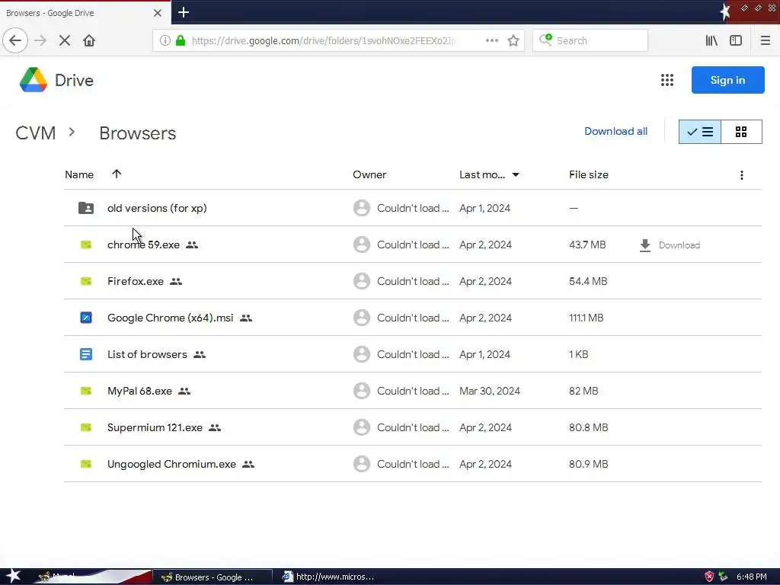Reverse sort direction with the up arrow
Image resolution: width=780 pixels, height=585 pixels.
point(117,174)
